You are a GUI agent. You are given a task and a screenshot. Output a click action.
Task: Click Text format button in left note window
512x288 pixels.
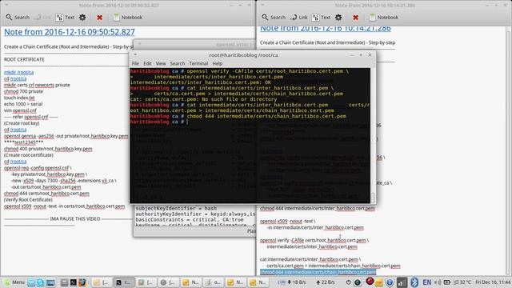point(65,18)
